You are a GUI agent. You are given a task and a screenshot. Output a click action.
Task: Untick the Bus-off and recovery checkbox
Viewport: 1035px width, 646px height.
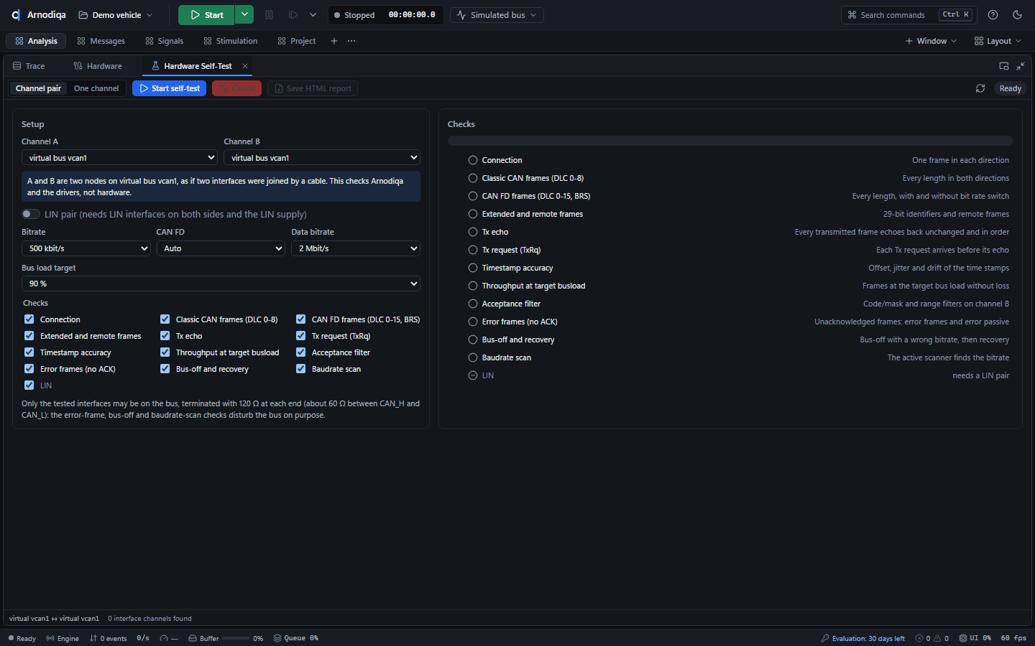(165, 369)
